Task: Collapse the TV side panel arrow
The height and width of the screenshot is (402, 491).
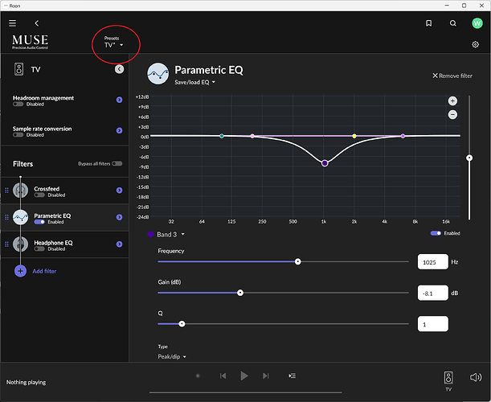Action: point(119,69)
